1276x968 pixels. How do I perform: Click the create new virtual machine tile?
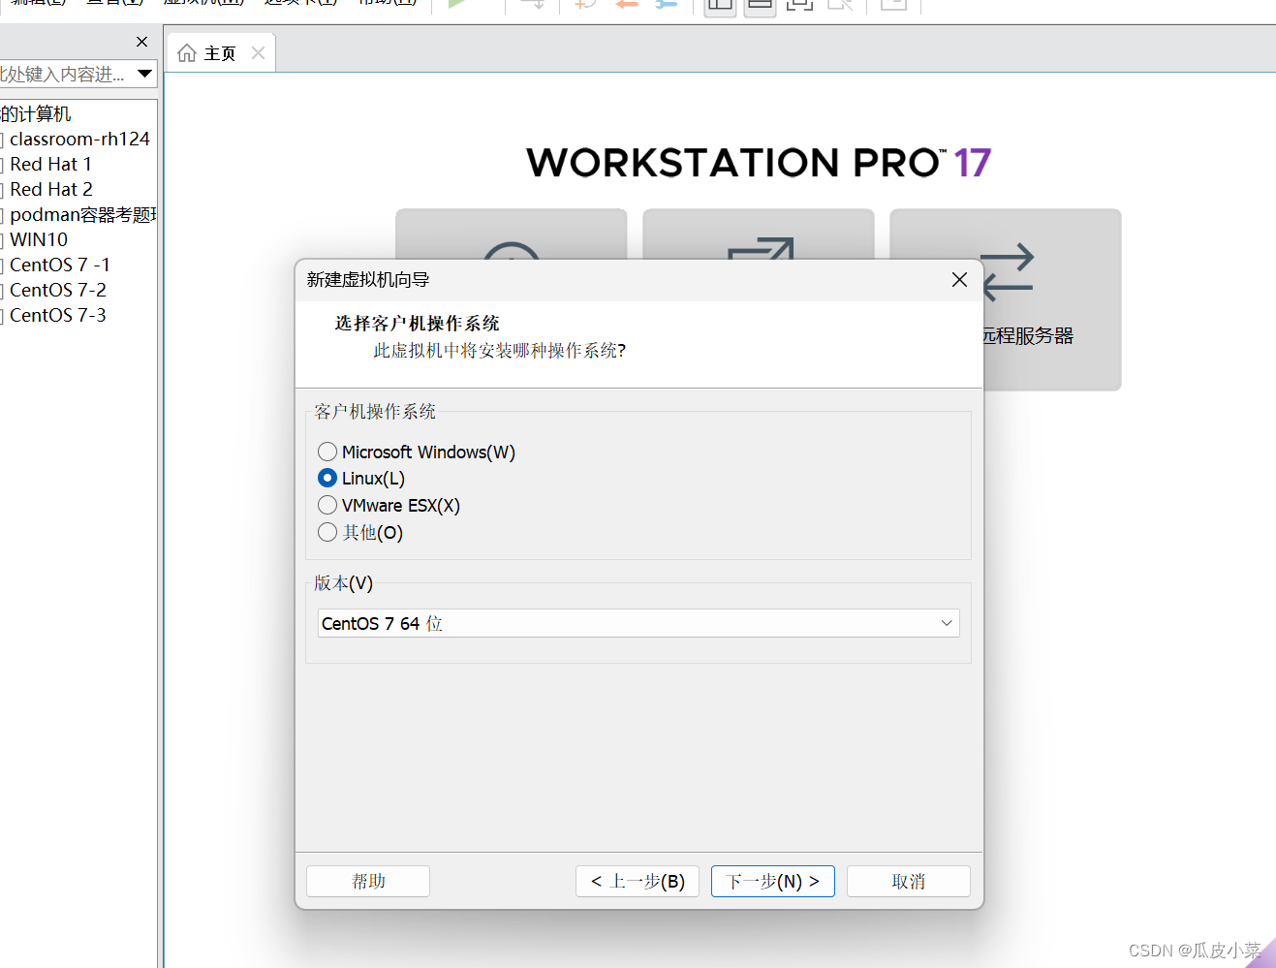(512, 234)
